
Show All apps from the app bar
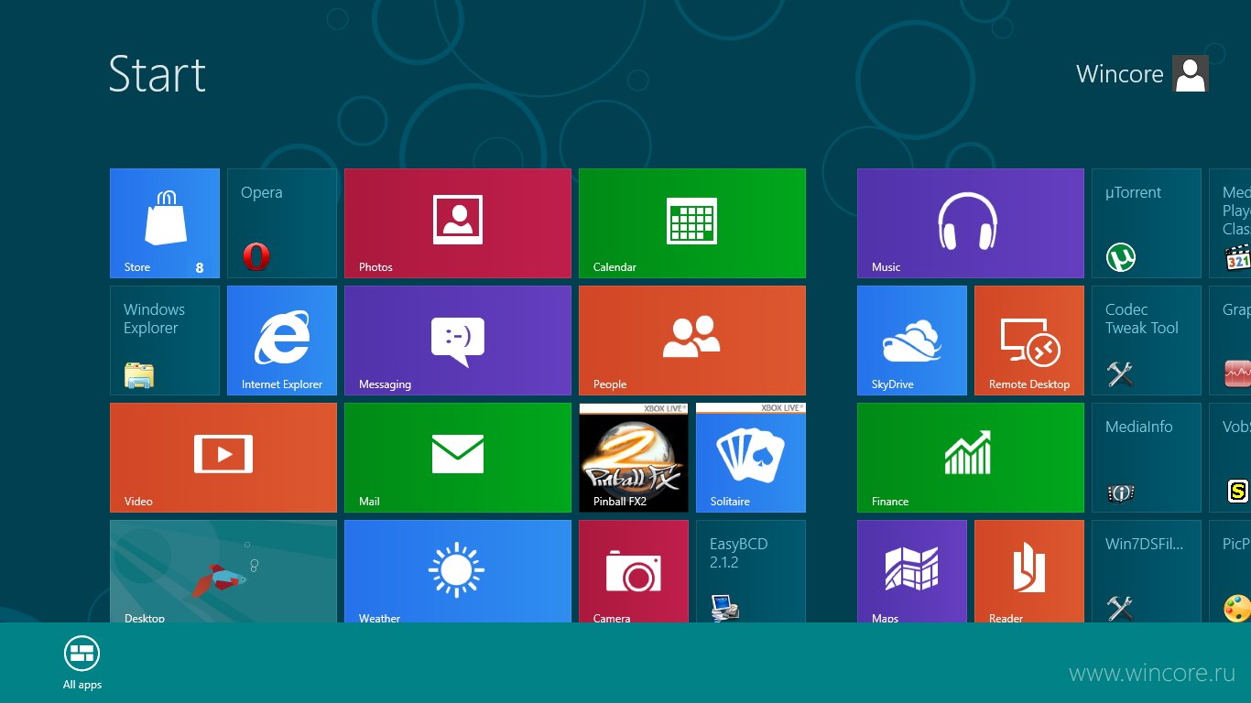click(82, 663)
